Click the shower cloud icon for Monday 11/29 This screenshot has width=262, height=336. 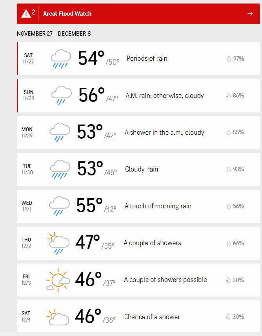(60, 132)
